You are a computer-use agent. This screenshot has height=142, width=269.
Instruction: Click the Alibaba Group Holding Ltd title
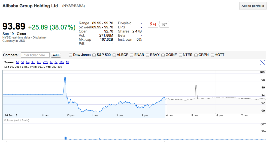(x=30, y=6)
